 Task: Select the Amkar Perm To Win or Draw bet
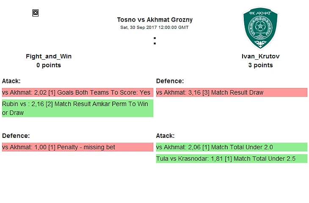click(x=77, y=108)
